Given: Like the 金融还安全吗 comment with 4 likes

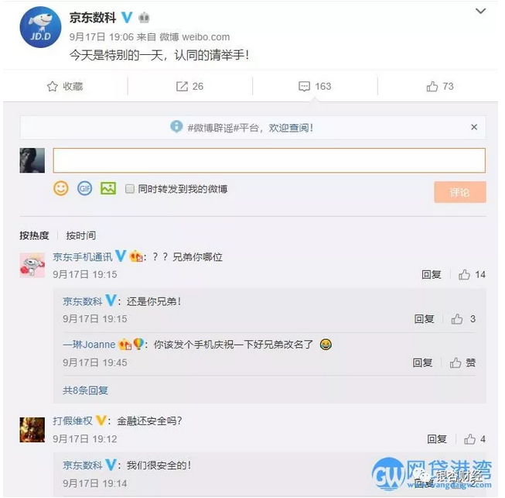Looking at the screenshot, I should [469, 439].
